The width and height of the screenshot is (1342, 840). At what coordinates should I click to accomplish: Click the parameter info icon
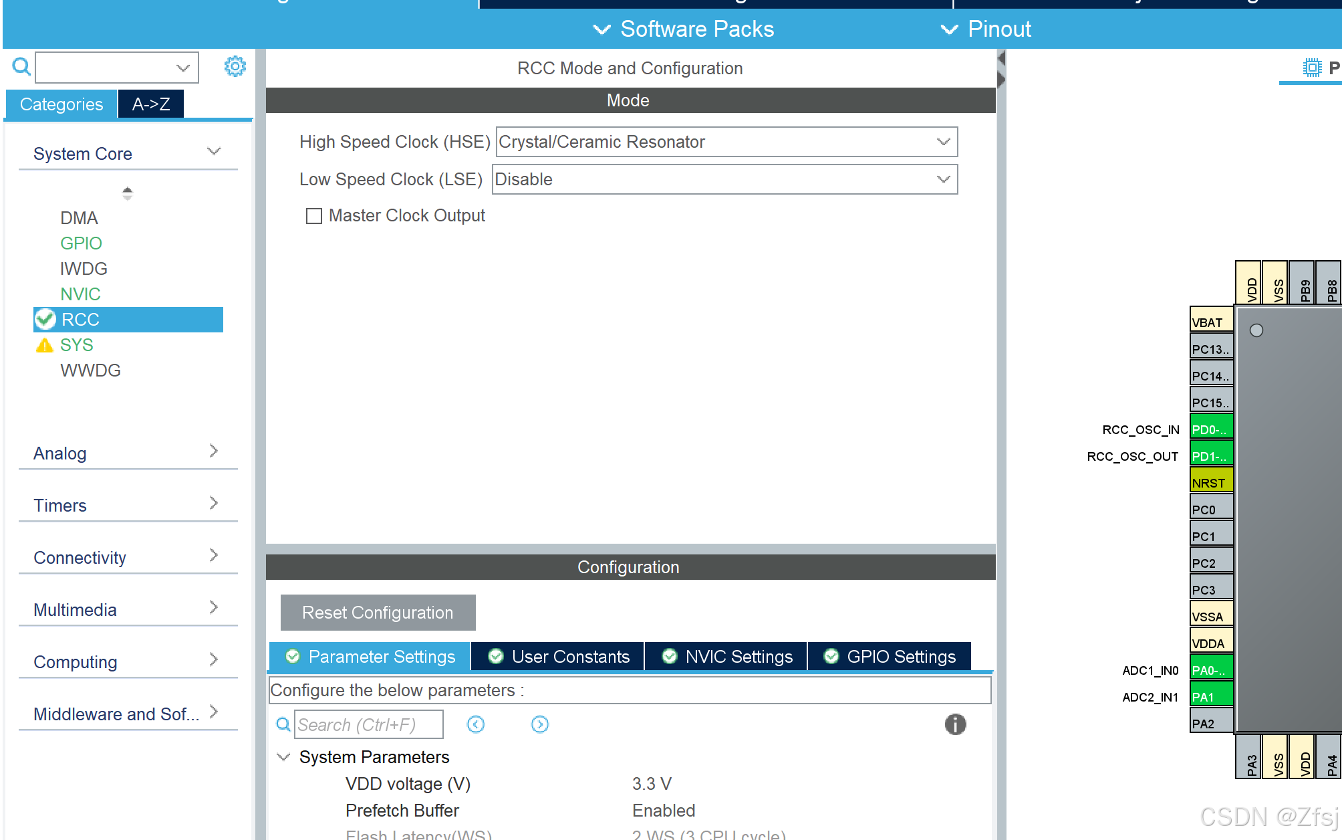tap(955, 724)
